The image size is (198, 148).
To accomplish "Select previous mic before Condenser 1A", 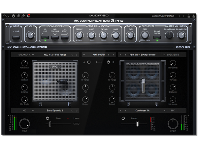I will [x=121, y=111].
